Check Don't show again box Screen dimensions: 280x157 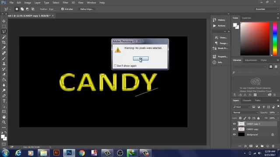pos(115,66)
